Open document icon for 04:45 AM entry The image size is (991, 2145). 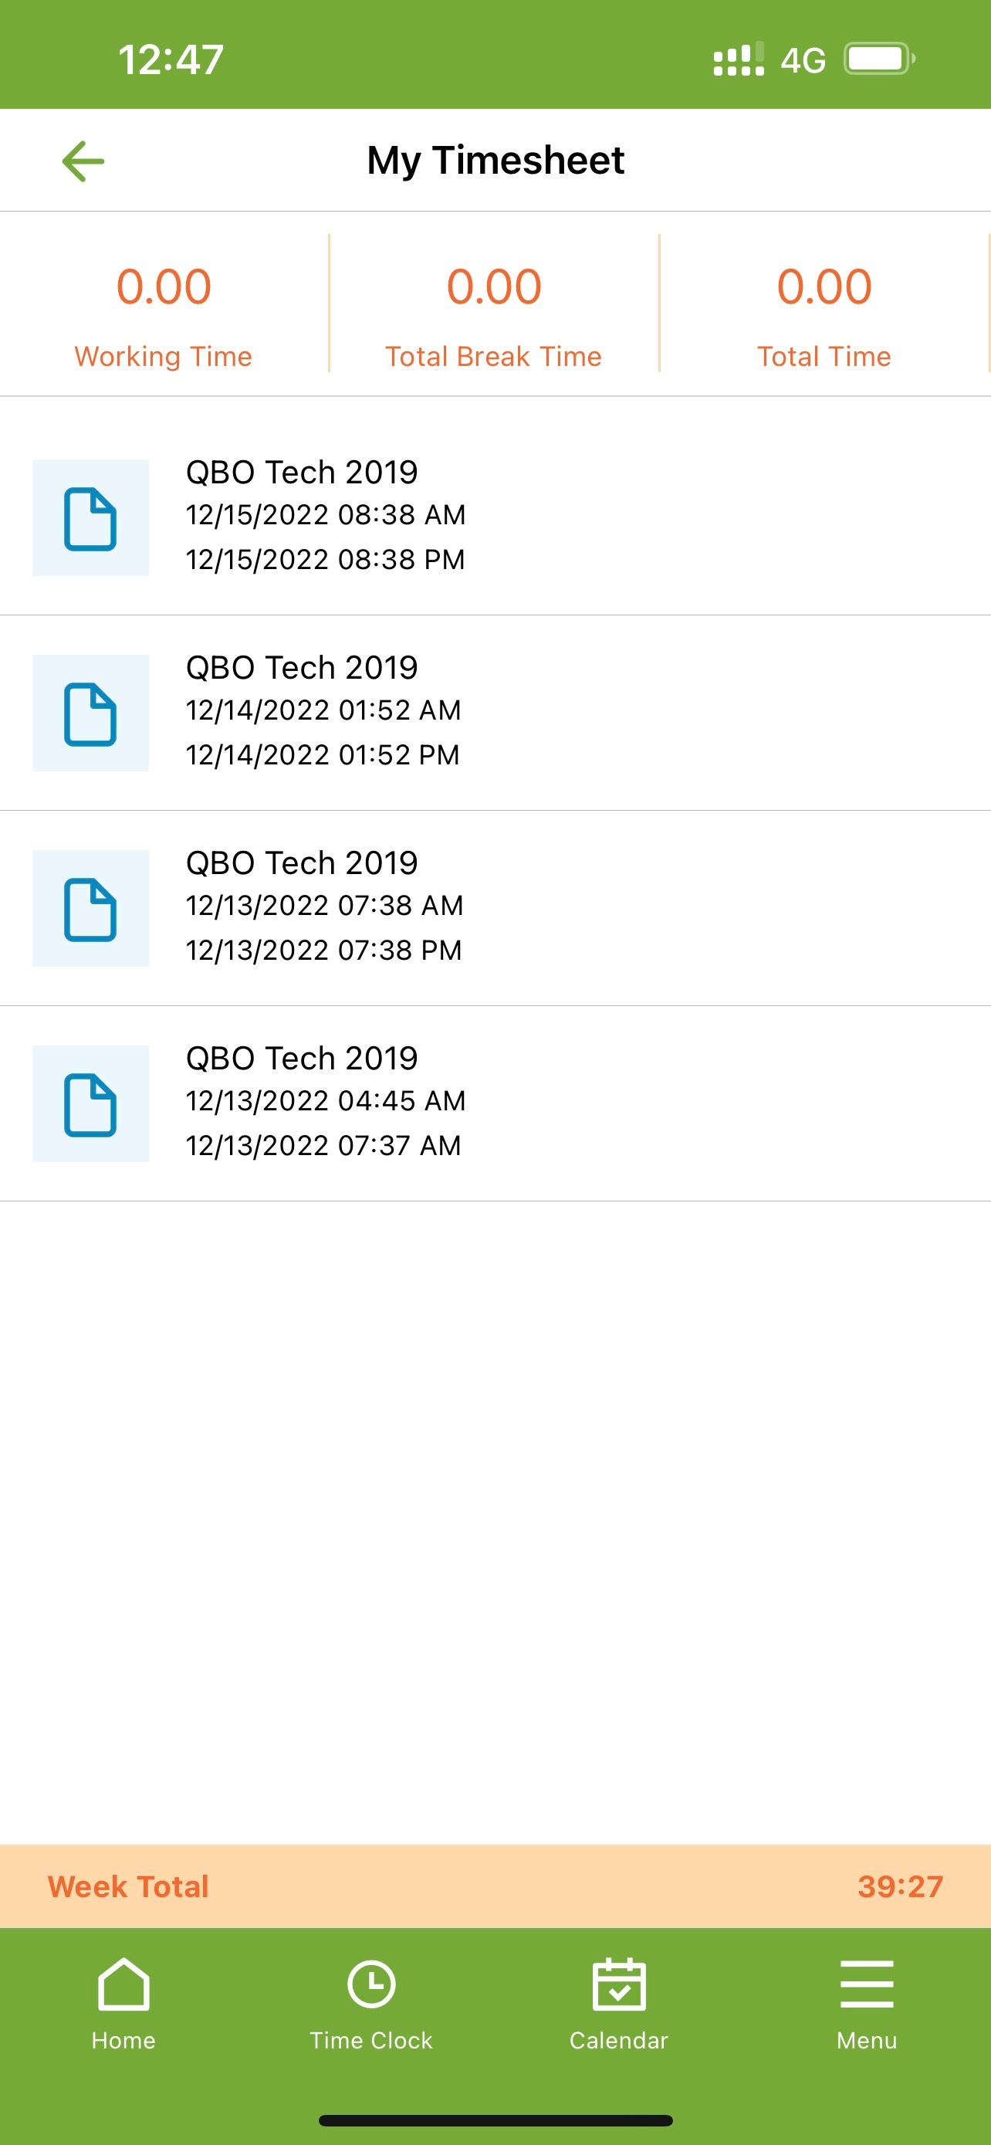pyautogui.click(x=91, y=1104)
